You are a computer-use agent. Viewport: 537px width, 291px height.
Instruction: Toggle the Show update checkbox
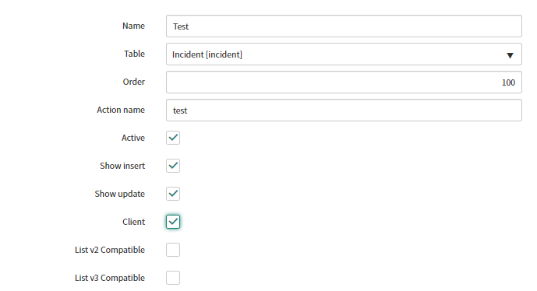(173, 194)
